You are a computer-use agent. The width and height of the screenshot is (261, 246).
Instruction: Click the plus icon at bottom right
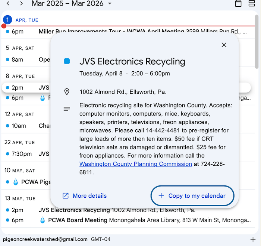(253, 239)
